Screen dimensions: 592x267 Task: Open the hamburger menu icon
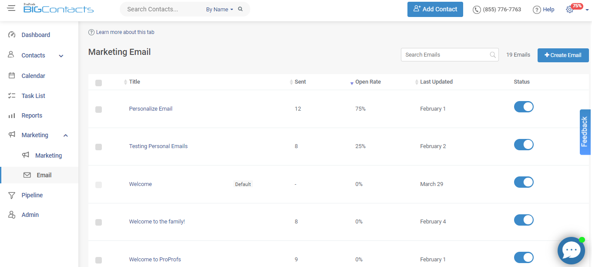pos(11,9)
